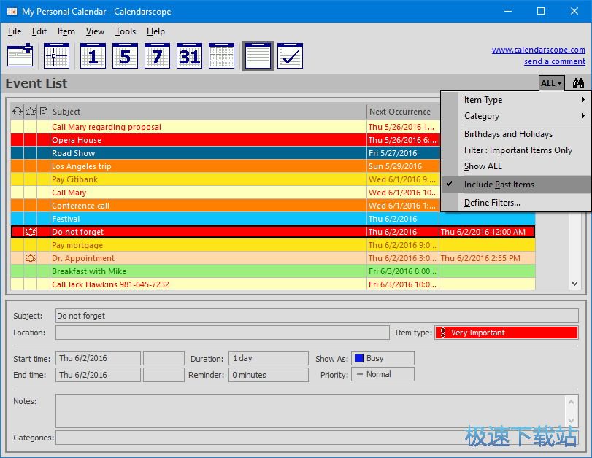This screenshot has height=458, width=592.
Task: Click the blue Busy color swatch
Action: tap(358, 358)
